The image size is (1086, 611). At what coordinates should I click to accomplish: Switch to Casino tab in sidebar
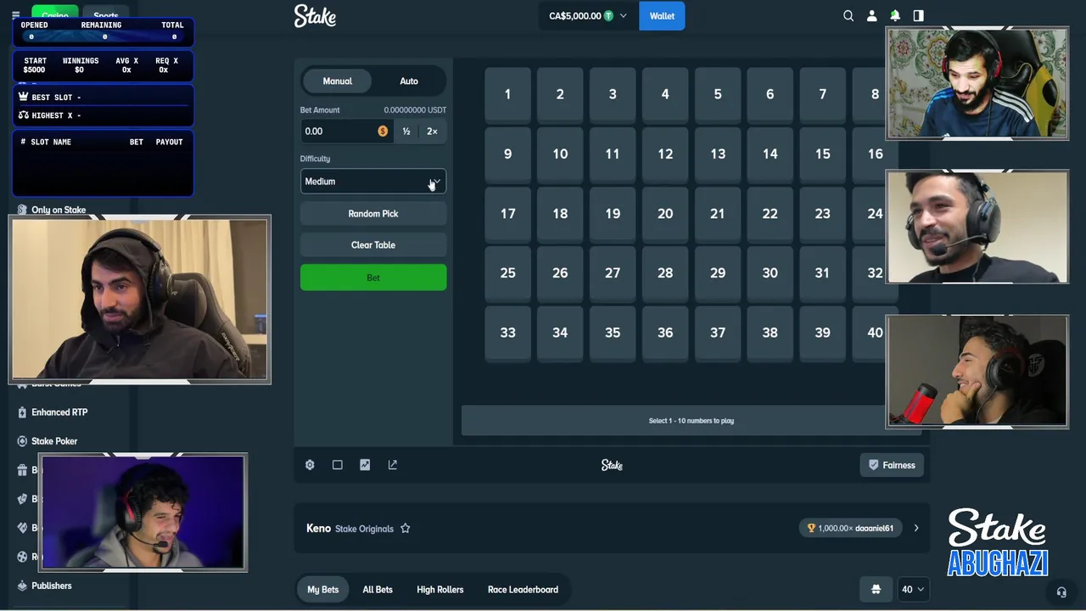tap(55, 14)
